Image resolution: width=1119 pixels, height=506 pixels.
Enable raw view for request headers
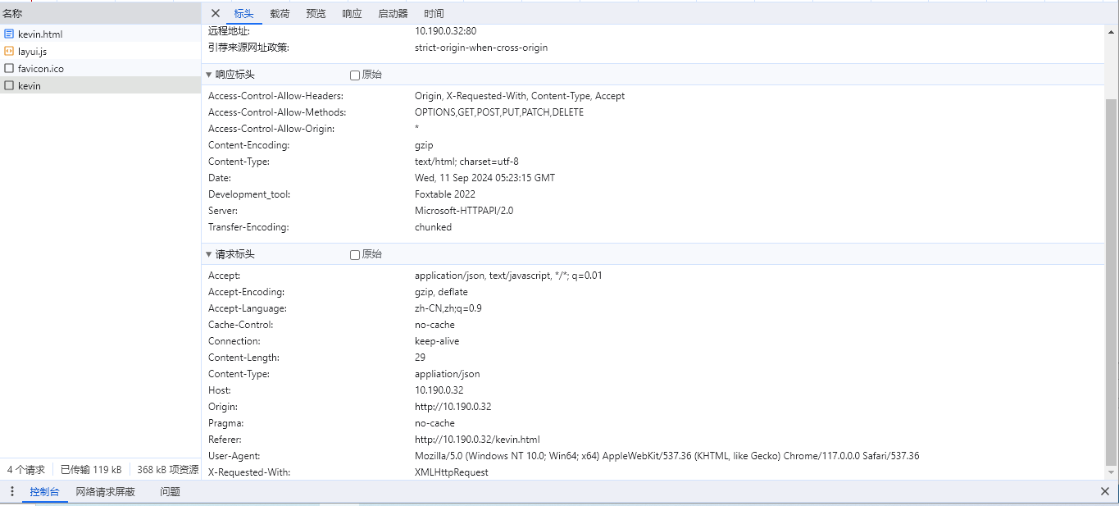(x=355, y=255)
